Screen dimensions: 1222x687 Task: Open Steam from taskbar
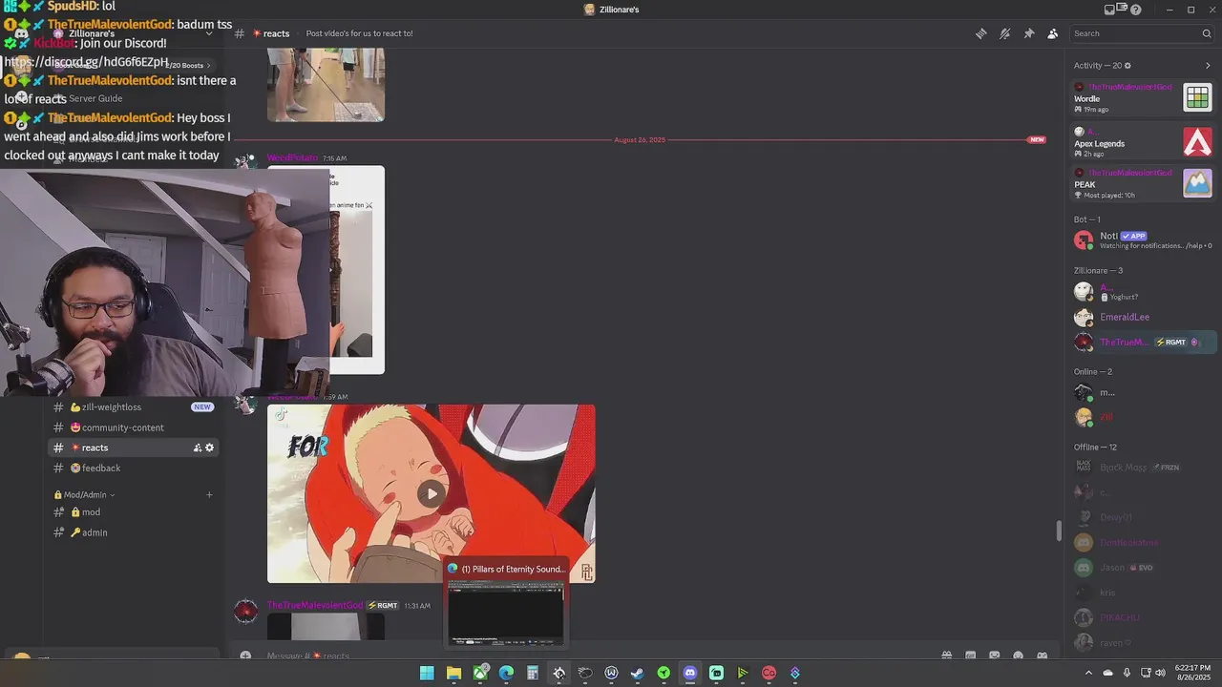point(637,673)
